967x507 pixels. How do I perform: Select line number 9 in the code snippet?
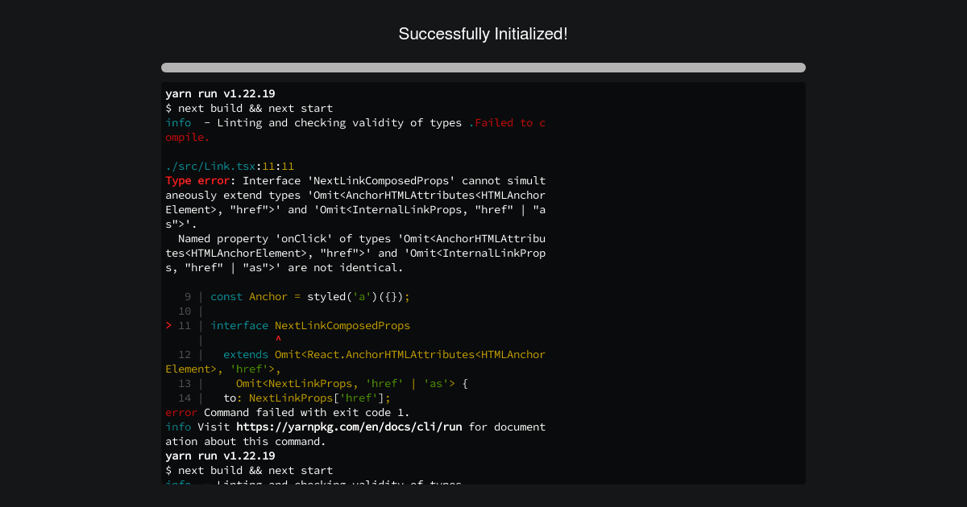(187, 296)
